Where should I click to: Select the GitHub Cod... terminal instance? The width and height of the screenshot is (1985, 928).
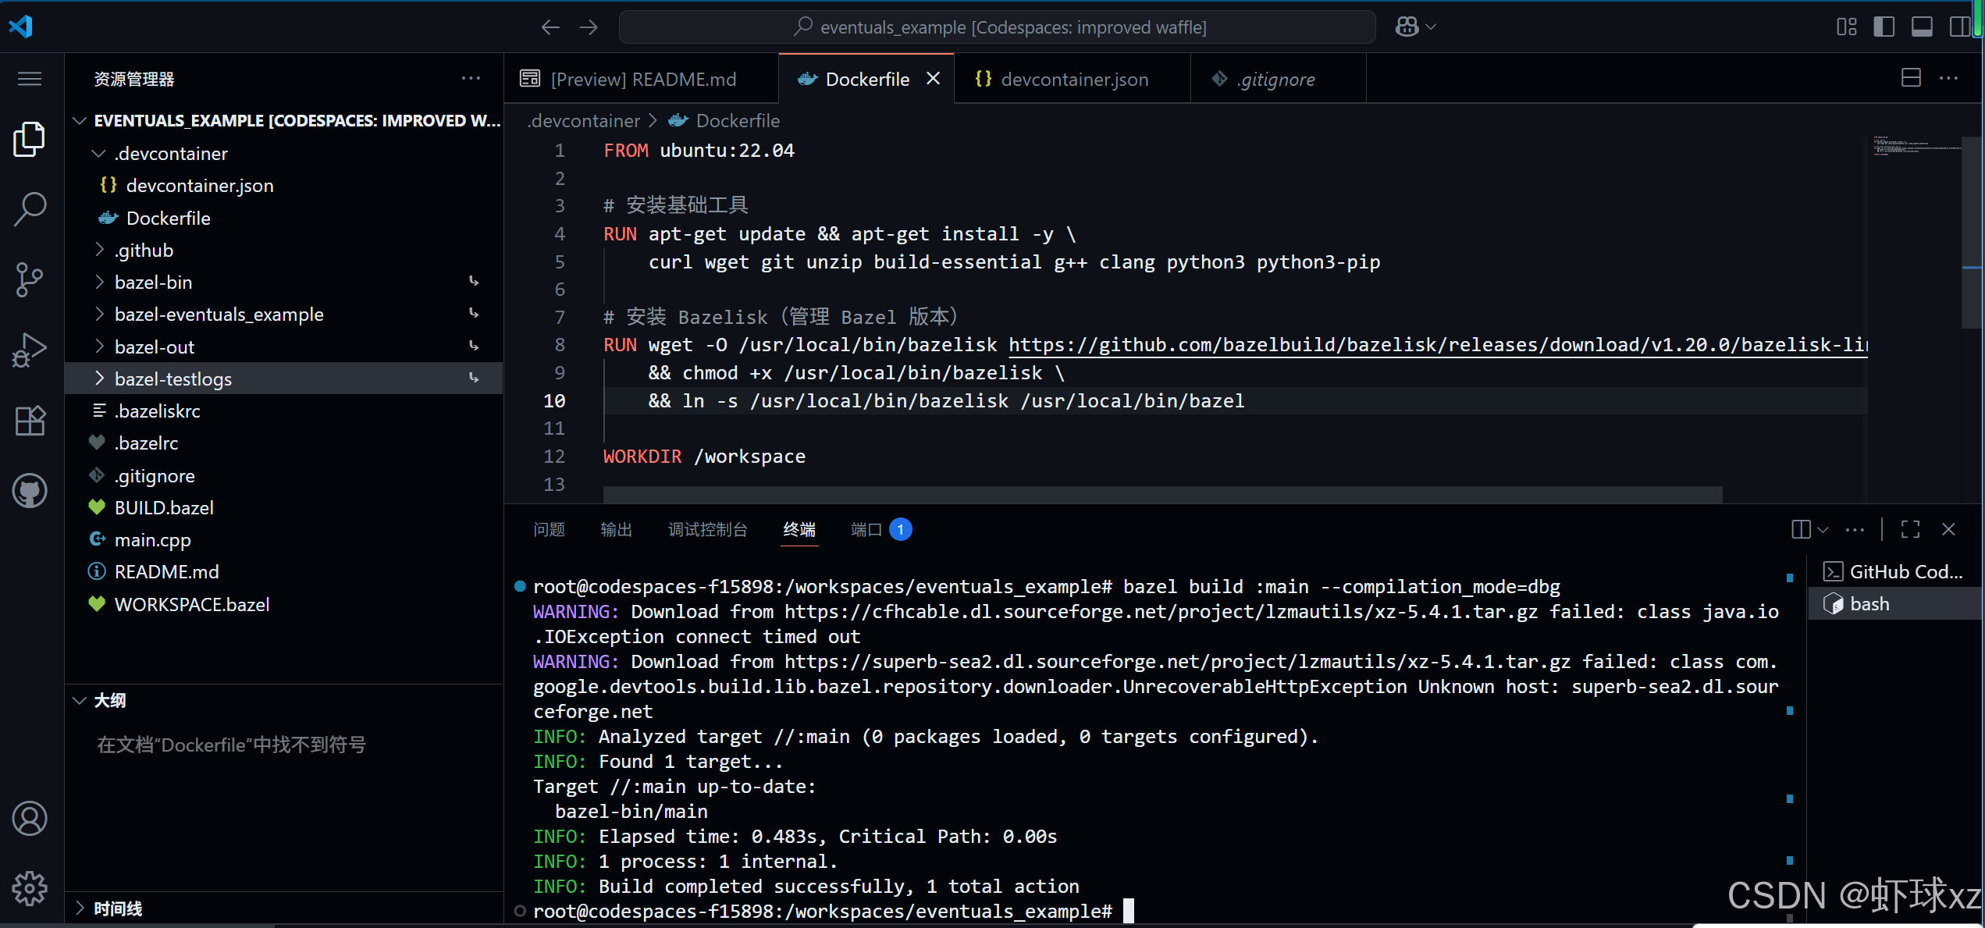tap(1895, 572)
